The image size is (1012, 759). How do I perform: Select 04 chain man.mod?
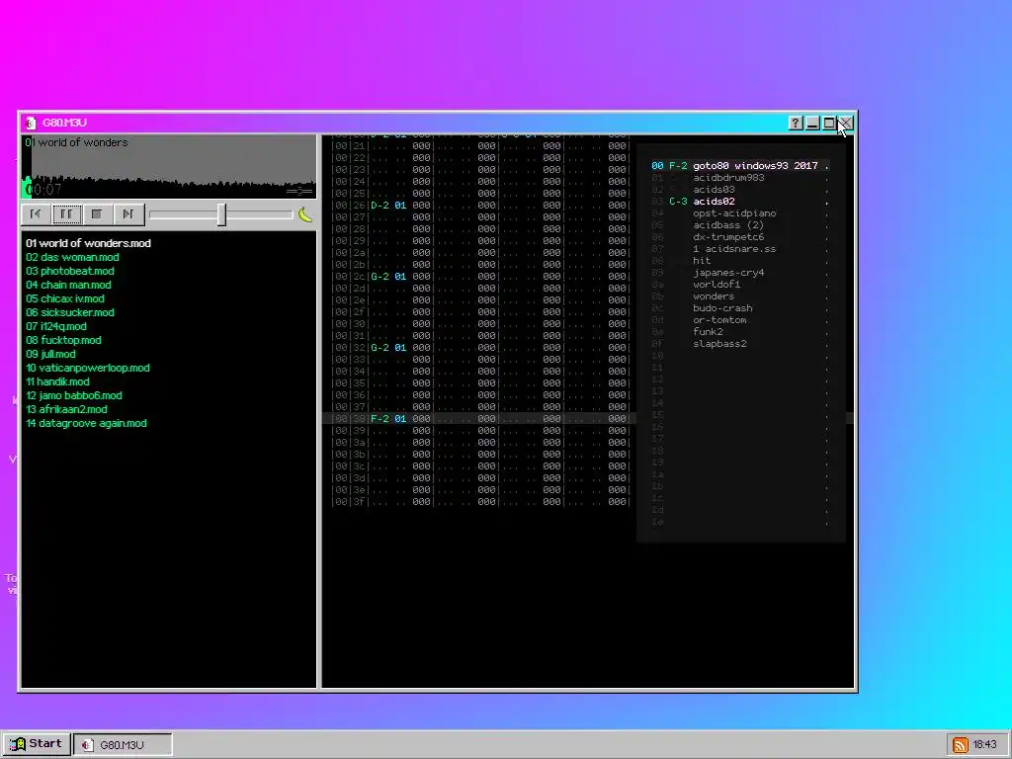[68, 285]
